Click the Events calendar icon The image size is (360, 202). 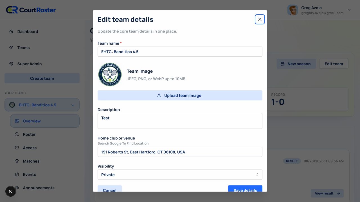pos(17,175)
